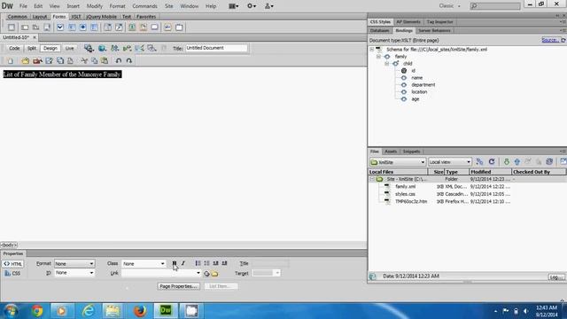Click the Point to File target icon

tap(206, 274)
